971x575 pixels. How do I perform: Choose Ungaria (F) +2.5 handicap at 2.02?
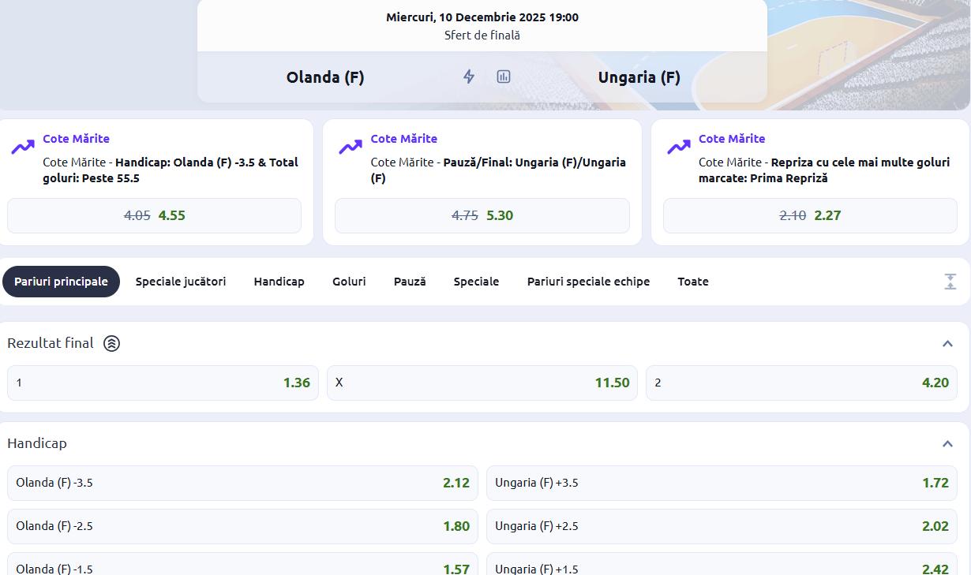[x=721, y=526]
